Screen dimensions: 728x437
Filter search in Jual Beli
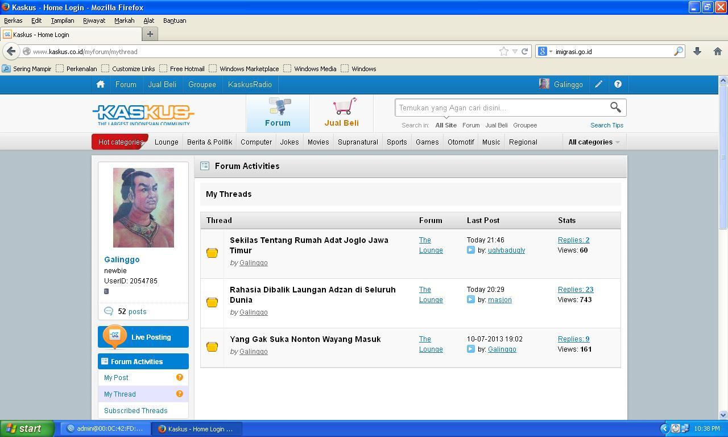pyautogui.click(x=497, y=125)
